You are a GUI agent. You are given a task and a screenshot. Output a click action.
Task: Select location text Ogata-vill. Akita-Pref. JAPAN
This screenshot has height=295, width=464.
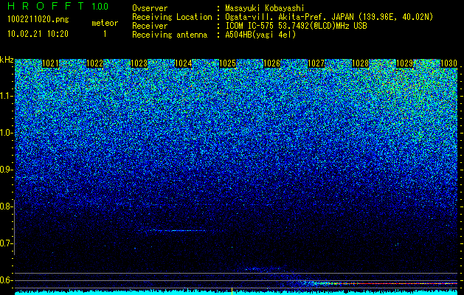coord(289,17)
